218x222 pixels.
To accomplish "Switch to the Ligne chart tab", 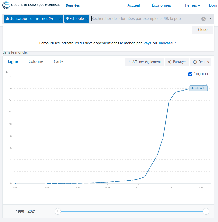I will pyautogui.click(x=13, y=61).
